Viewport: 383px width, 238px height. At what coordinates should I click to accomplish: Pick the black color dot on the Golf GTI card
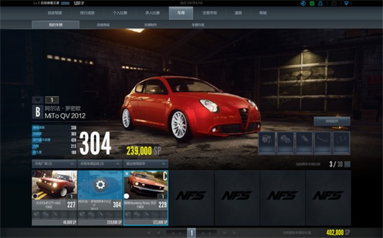pyautogui.click(x=35, y=196)
